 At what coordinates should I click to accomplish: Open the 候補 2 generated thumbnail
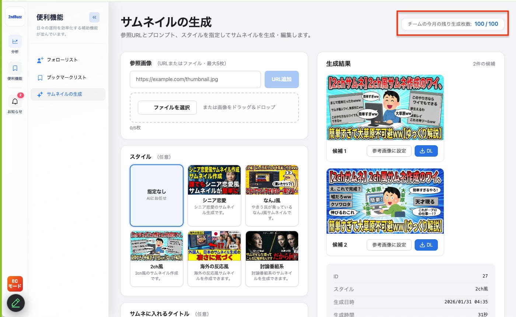pos(385,201)
